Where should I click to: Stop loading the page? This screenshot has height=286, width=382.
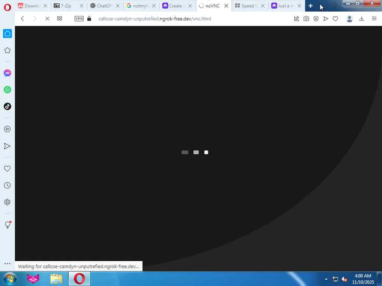pos(47,19)
